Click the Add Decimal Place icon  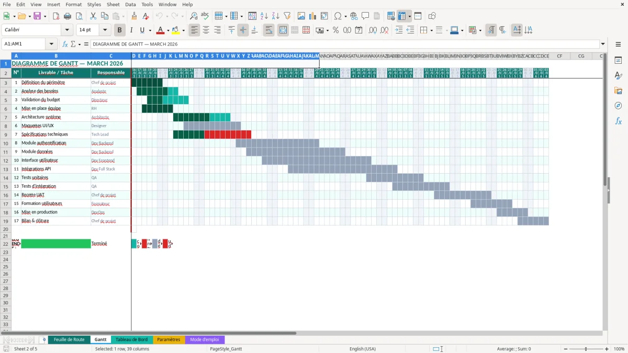coord(373,30)
